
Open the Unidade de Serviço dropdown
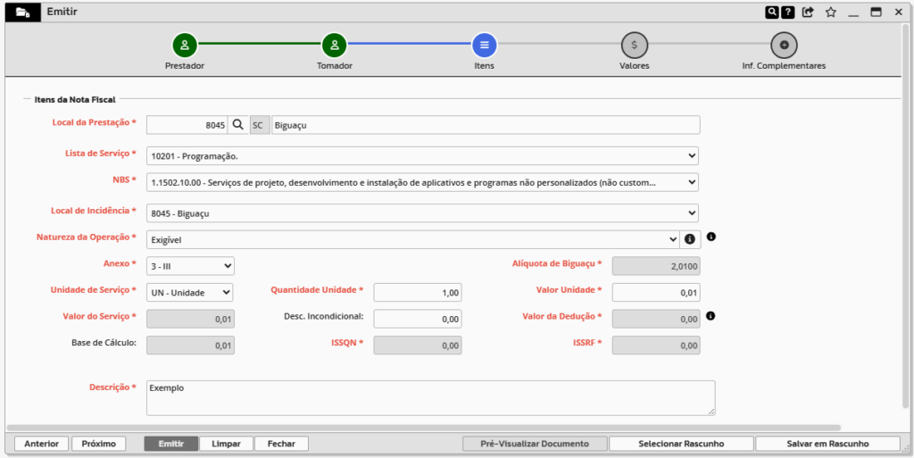190,292
